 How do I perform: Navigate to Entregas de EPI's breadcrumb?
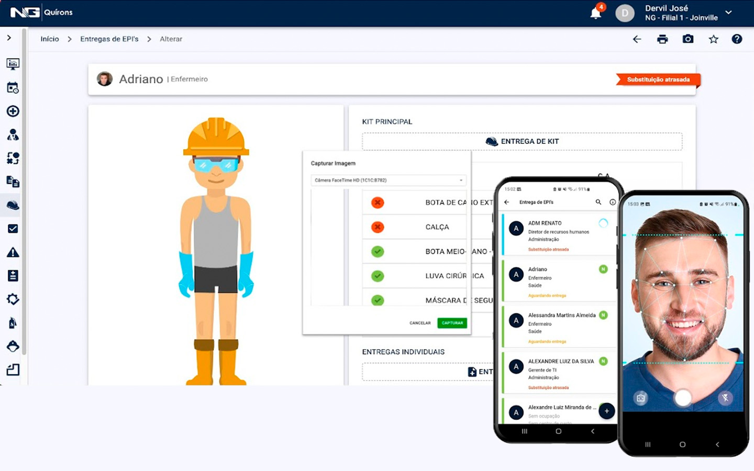point(109,39)
